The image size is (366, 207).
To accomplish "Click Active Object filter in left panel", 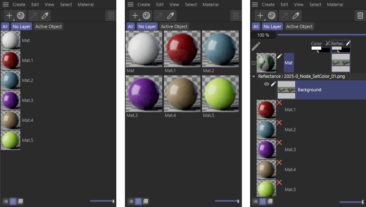I will click(48, 26).
